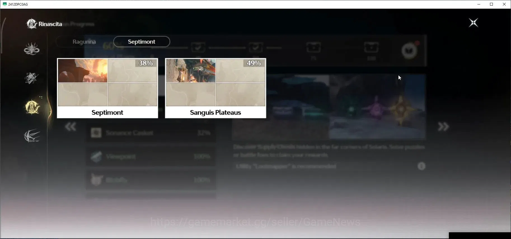Select the winged region icon in sidebar

[x=32, y=136]
